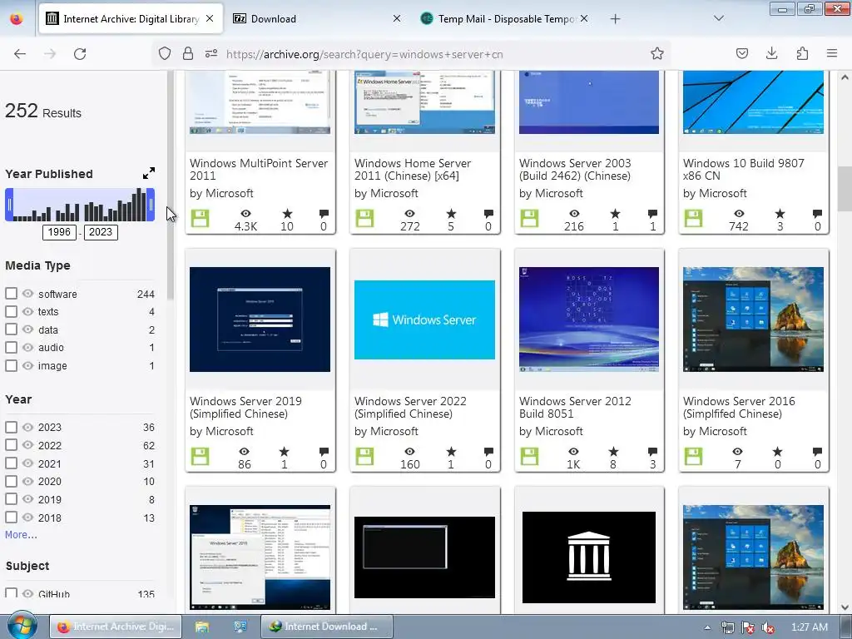The image size is (852, 639).
Task: Show hidden system tray icons
Action: click(707, 627)
